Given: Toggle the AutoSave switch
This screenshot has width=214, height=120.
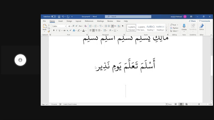Looking at the screenshot, I should click(53, 17).
